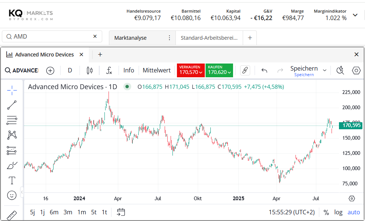Click the current price label 170,595

coord(351,126)
